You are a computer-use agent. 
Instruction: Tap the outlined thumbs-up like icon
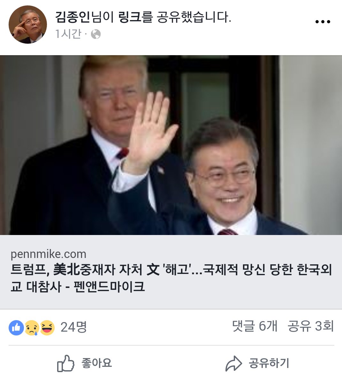click(x=65, y=363)
